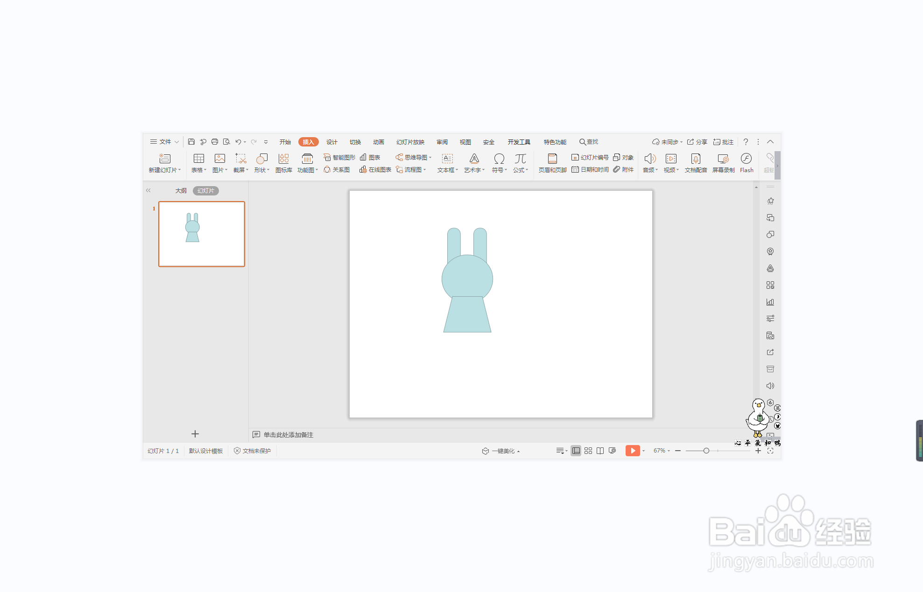Screen dimensions: 923x592
Task: Insert an 对象 object
Action: pyautogui.click(x=623, y=158)
